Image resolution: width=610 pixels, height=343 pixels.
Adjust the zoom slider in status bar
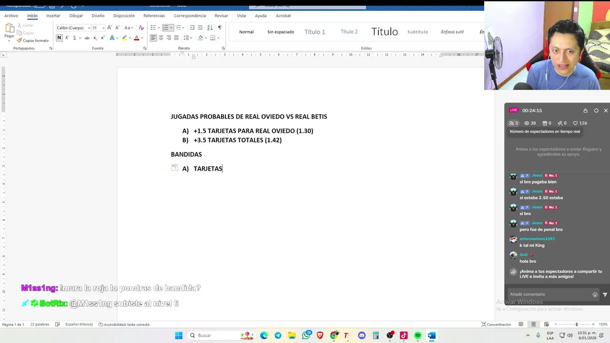click(x=576, y=324)
